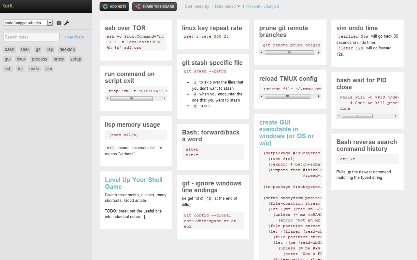Filter notes by process tag
This screenshot has width=417, height=260.
(x=39, y=59)
